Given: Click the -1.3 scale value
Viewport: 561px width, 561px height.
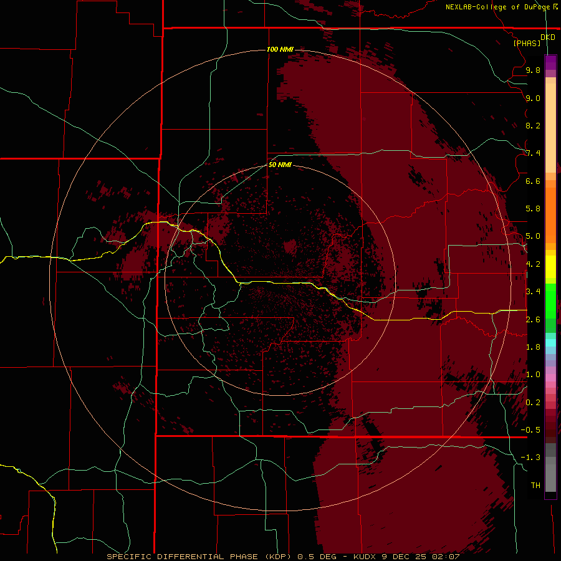Looking at the screenshot, I should pos(530,458).
